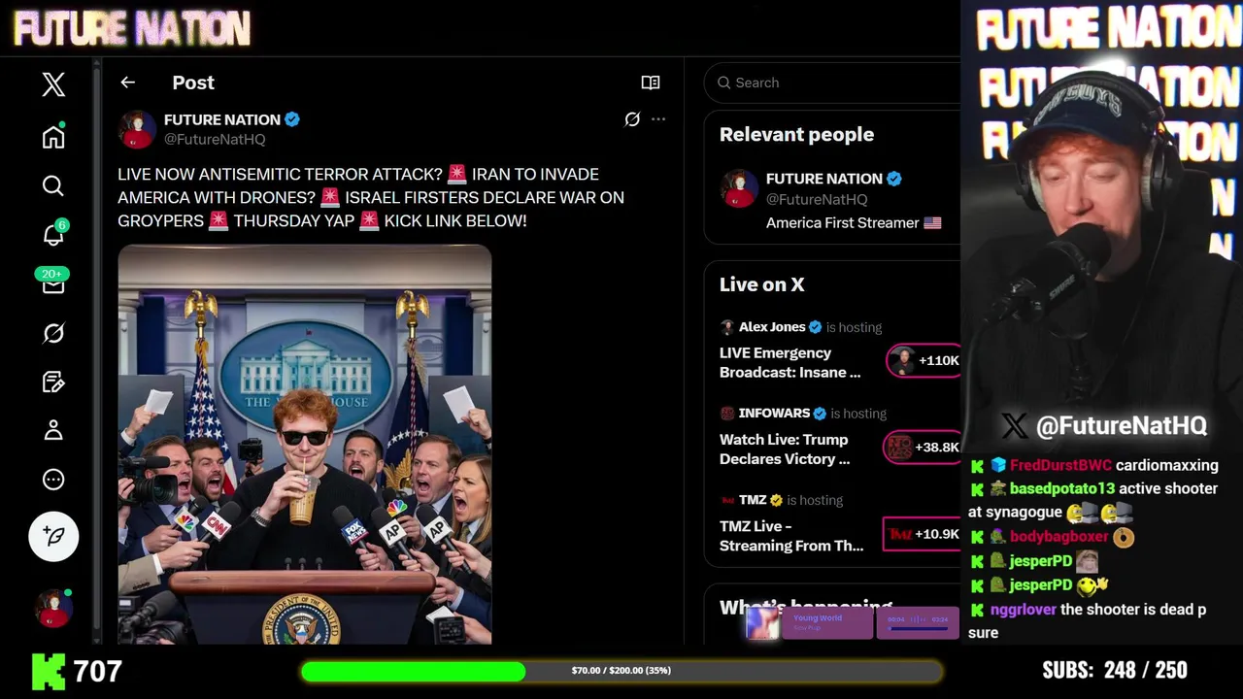The width and height of the screenshot is (1243, 699).
Task: Open account avatar at sidebar bottom
Action: point(53,608)
